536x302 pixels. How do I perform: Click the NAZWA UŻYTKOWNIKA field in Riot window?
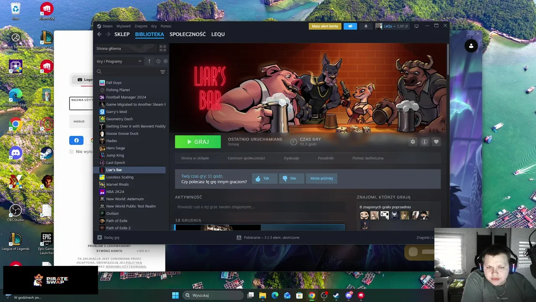coord(81,103)
